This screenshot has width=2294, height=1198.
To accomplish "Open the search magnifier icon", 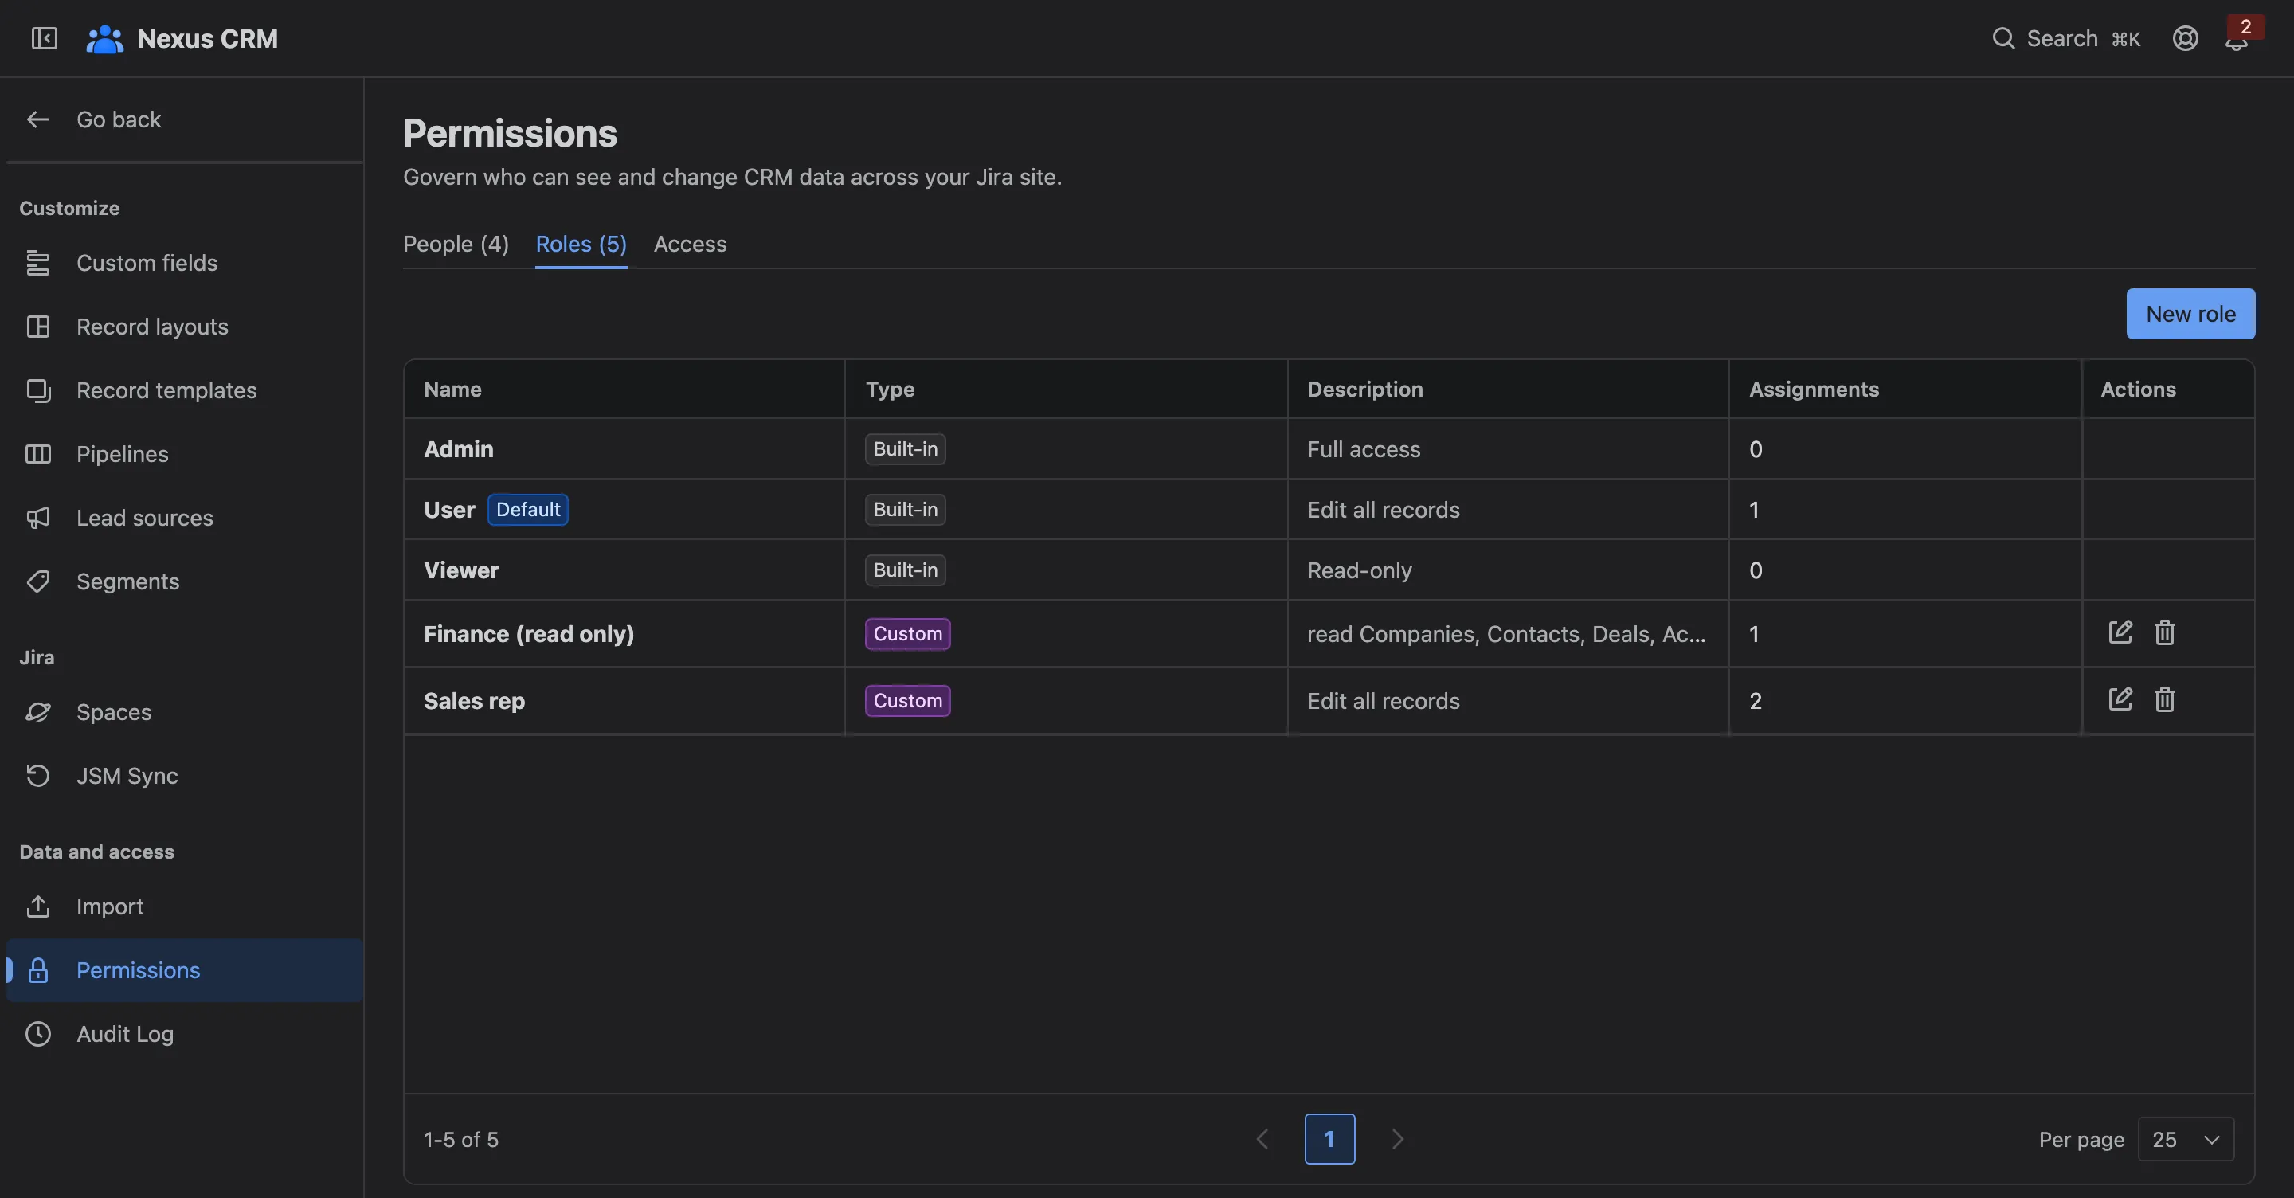I will coord(2002,38).
